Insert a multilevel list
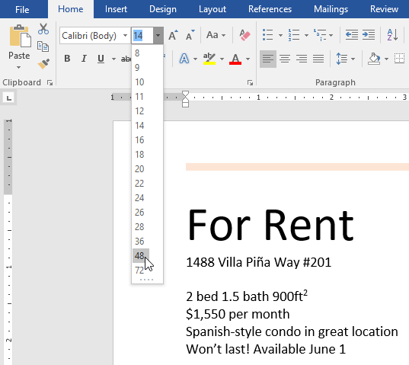The width and height of the screenshot is (409, 365). point(320,35)
